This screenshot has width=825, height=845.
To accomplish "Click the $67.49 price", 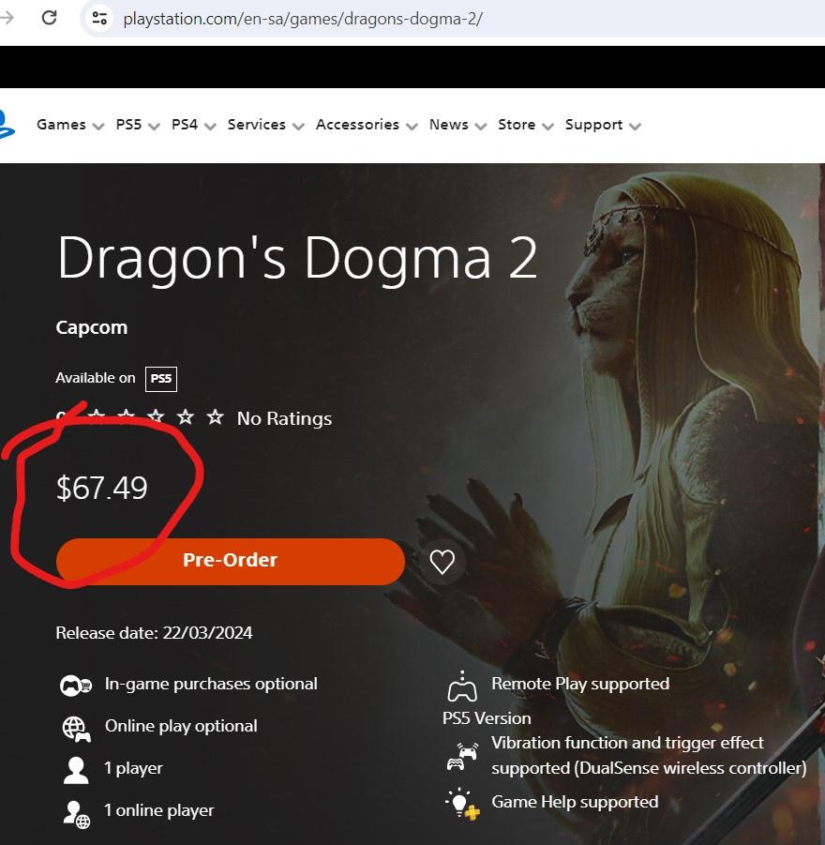I will coord(102,489).
